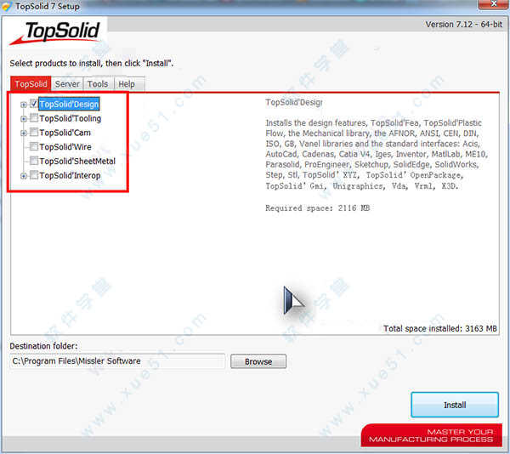Check the TopSolid'Wire checkbox
Screen dimensions: 510x454
(34, 147)
